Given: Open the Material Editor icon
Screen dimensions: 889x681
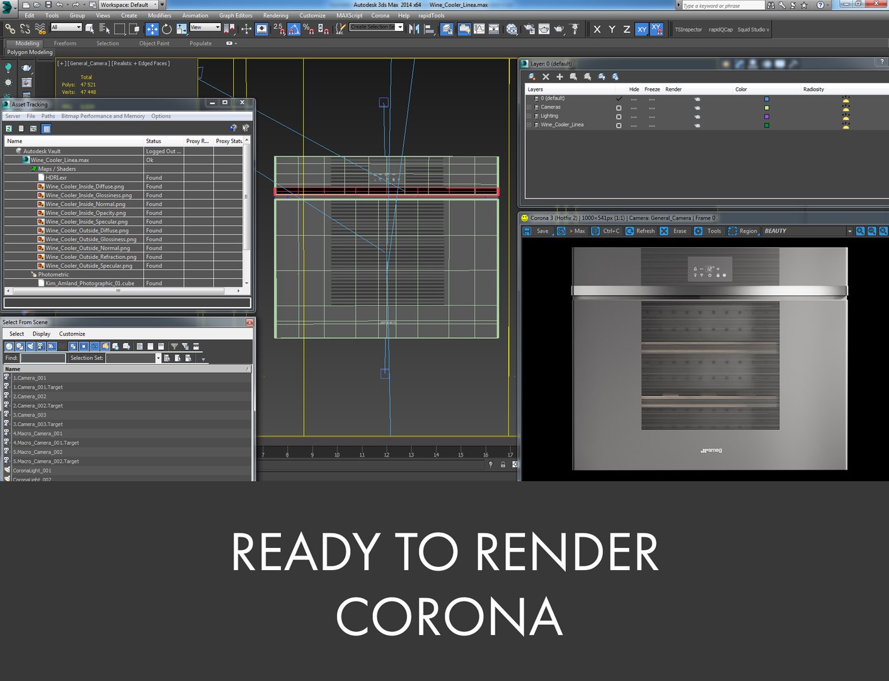Looking at the screenshot, I should [x=512, y=29].
